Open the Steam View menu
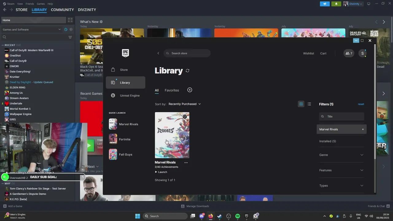Screen dimensions: 393x221 (x=20, y=4)
